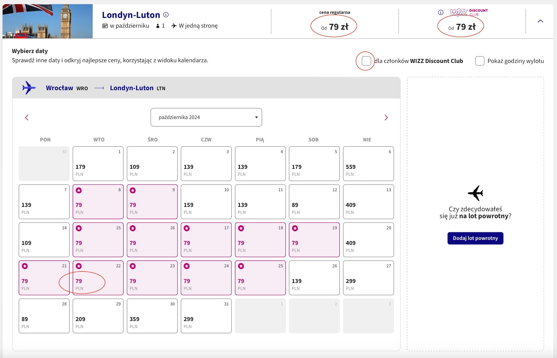Viewport: 557px width, 358px height.
Task: Click the star badge on October 8
Action: [x=79, y=190]
